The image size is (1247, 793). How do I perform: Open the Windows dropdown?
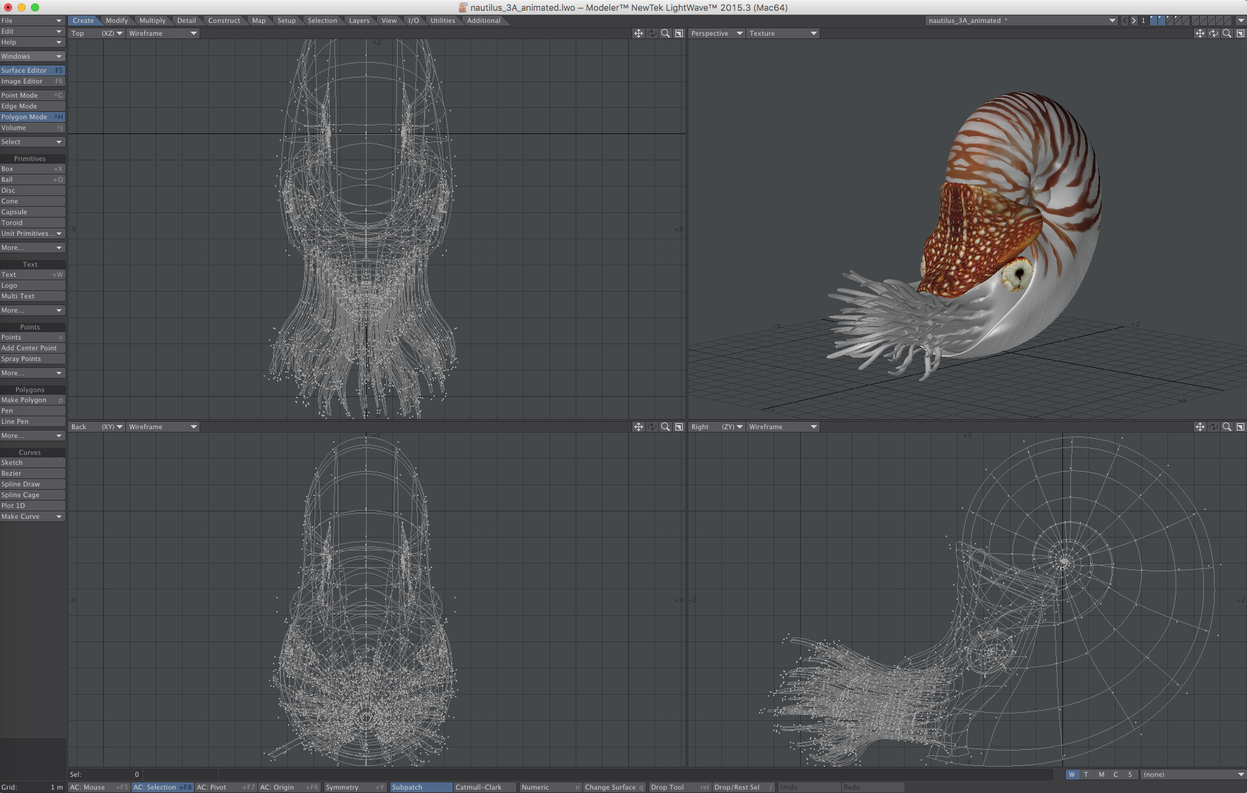tap(32, 56)
